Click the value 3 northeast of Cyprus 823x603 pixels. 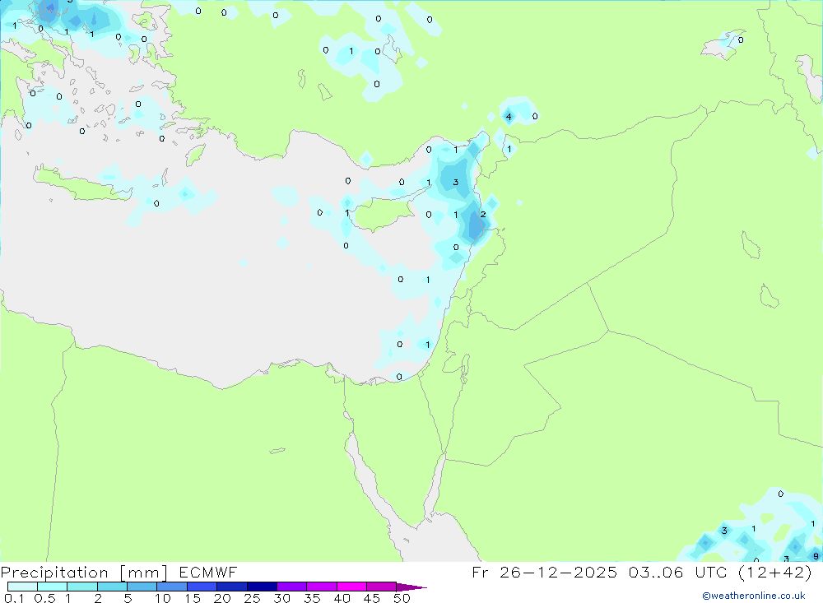click(456, 182)
